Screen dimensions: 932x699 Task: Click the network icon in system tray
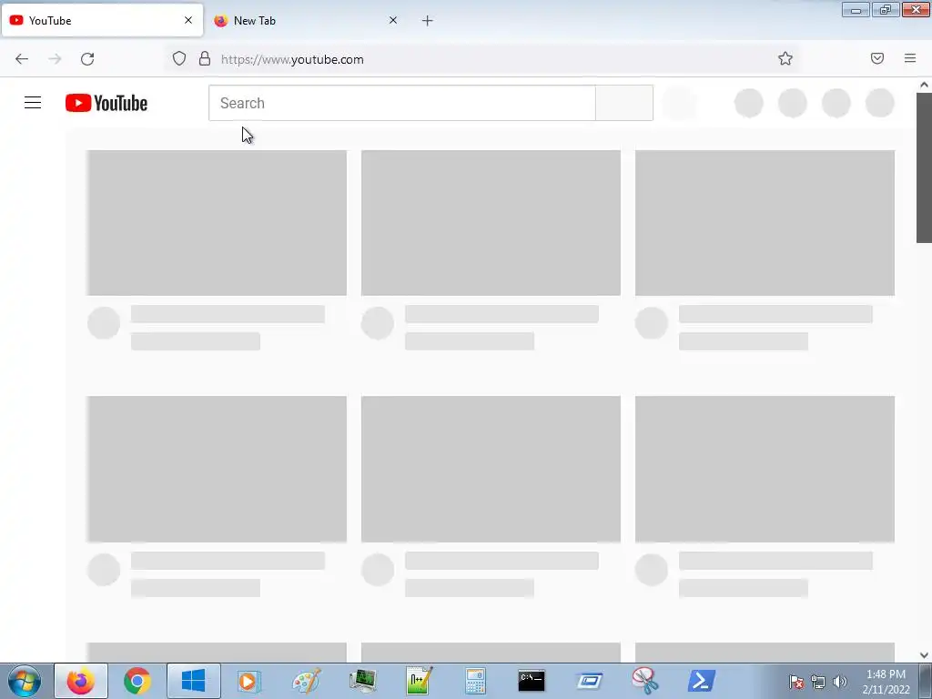click(x=818, y=682)
